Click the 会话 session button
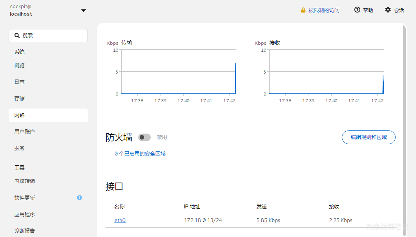 pyautogui.click(x=394, y=10)
